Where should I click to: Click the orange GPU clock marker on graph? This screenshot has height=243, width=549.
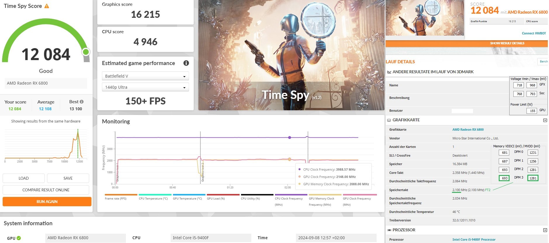click(290, 159)
